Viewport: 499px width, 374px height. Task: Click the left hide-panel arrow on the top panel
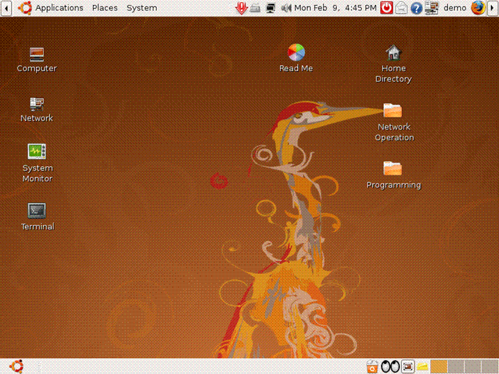6,8
